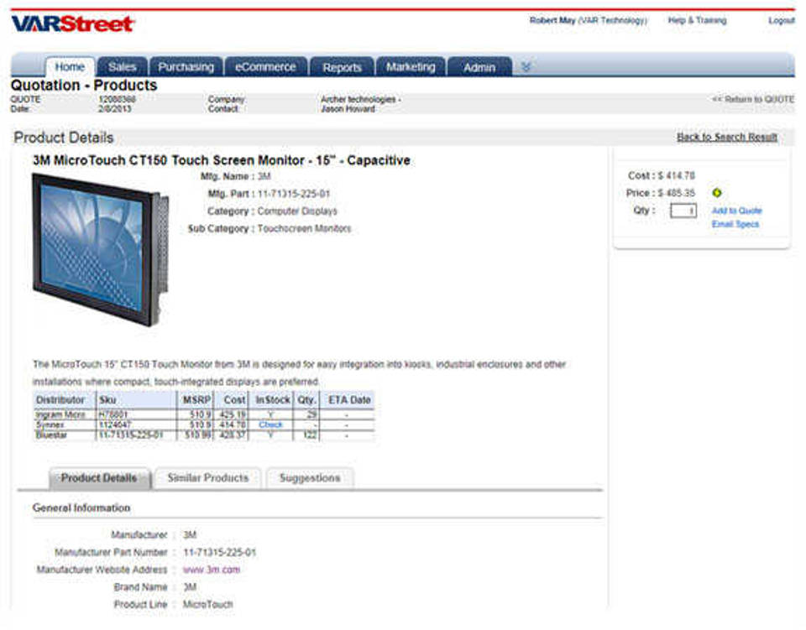Open the Purchasing tab
The height and width of the screenshot is (630, 806).
click(186, 67)
